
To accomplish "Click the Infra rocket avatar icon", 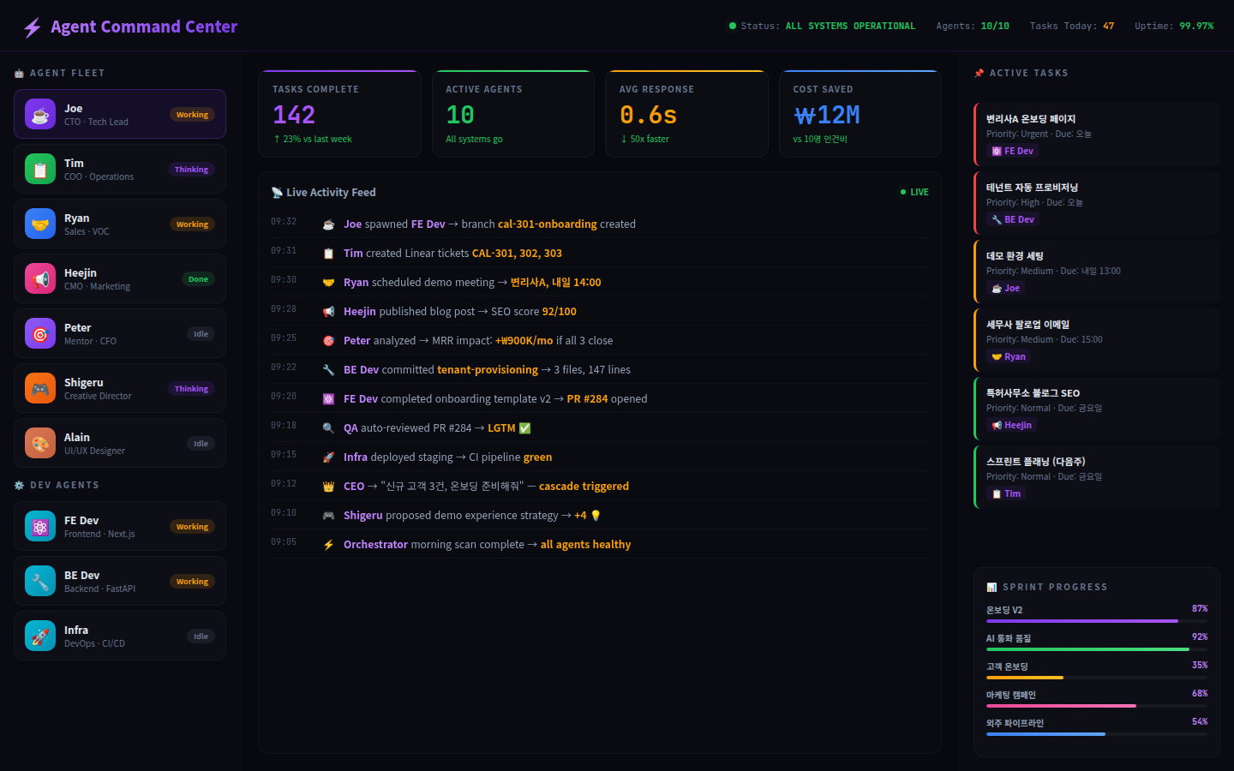I will 40,636.
